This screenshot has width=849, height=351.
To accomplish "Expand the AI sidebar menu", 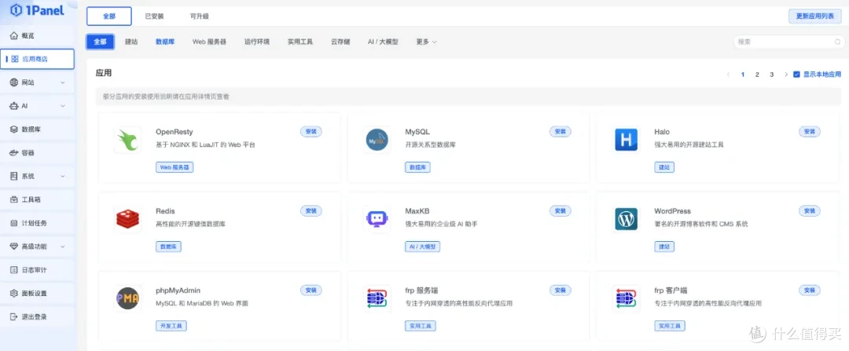I will coord(63,106).
